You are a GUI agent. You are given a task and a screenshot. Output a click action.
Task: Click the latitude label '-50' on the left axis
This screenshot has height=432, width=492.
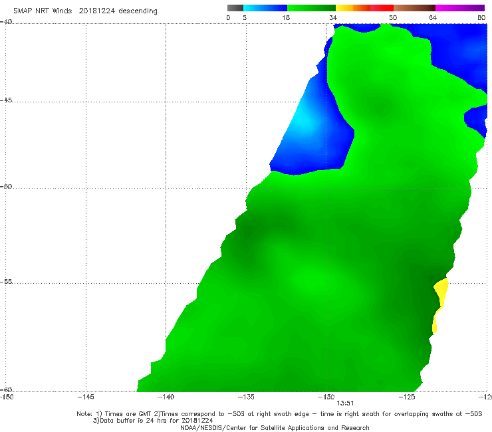[x=6, y=186]
